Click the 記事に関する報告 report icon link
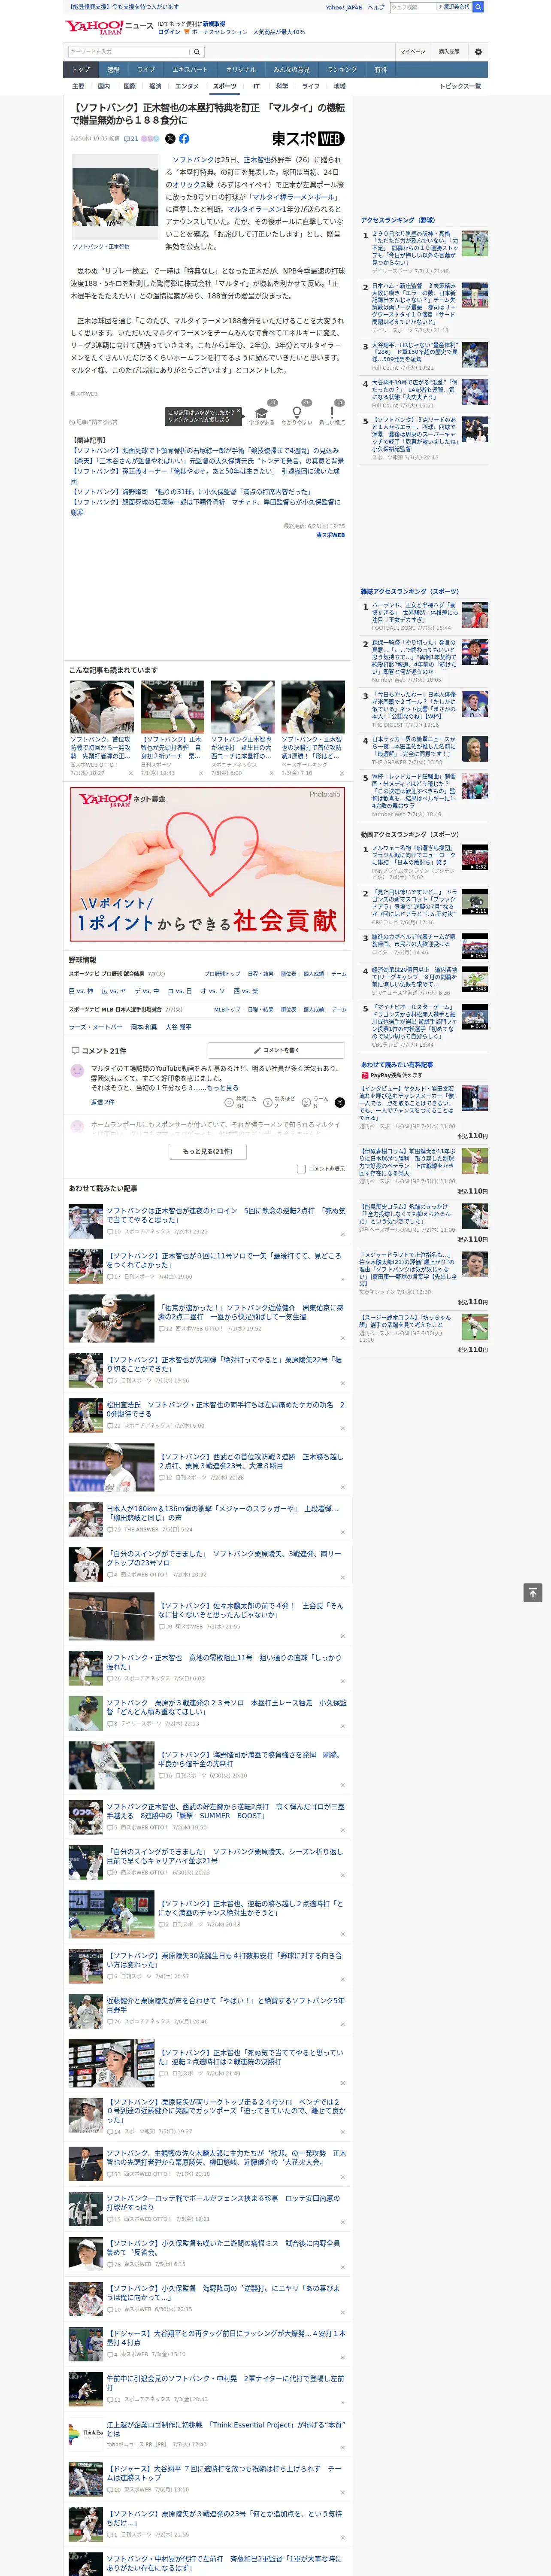The width and height of the screenshot is (551, 2576). (94, 422)
